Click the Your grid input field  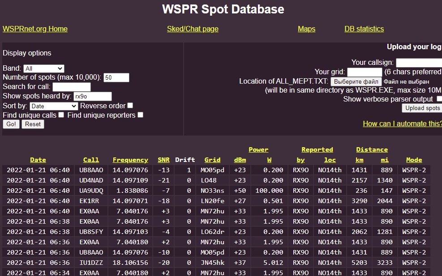[365, 72]
